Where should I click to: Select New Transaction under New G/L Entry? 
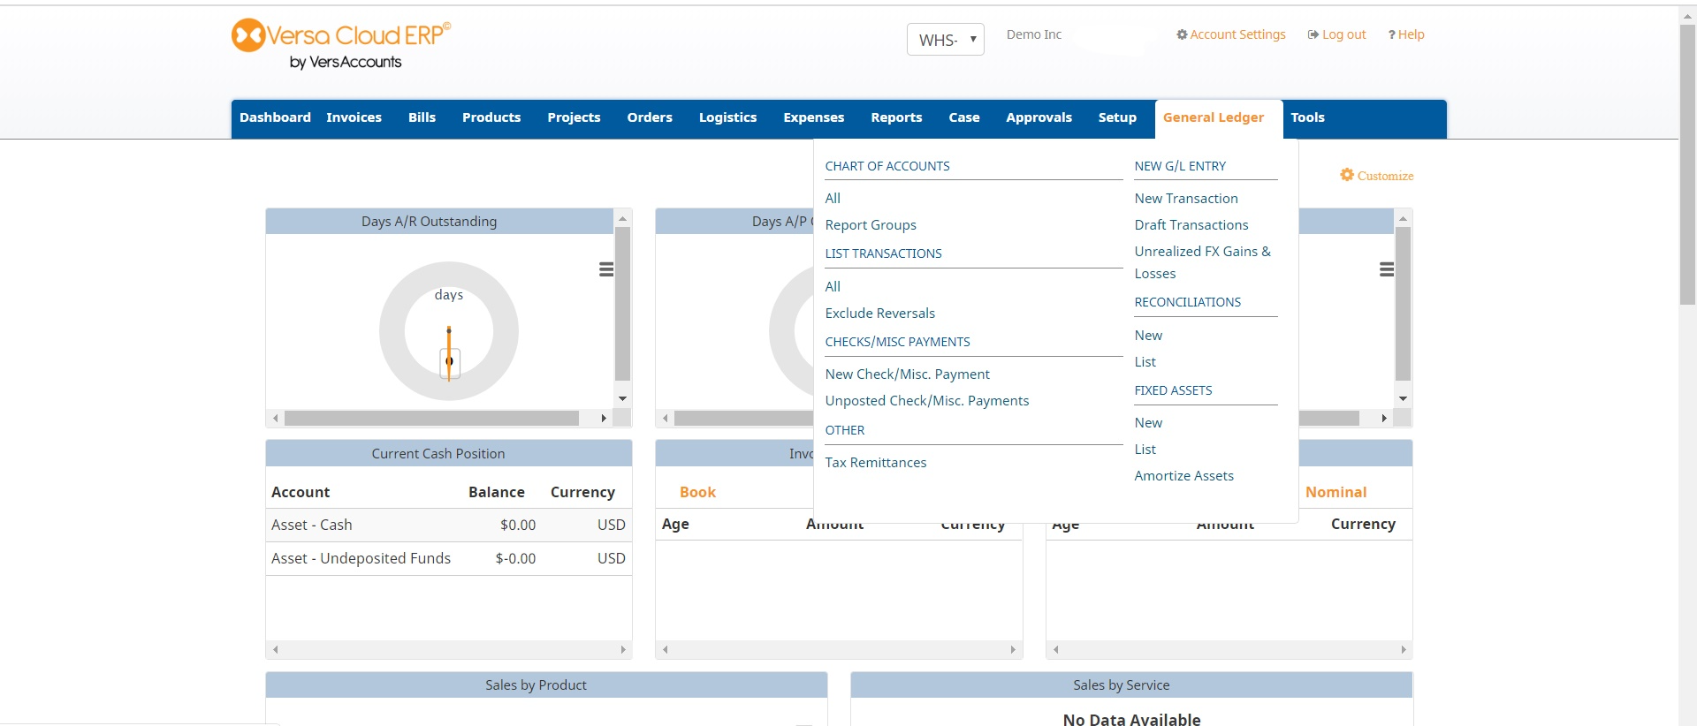click(1186, 199)
